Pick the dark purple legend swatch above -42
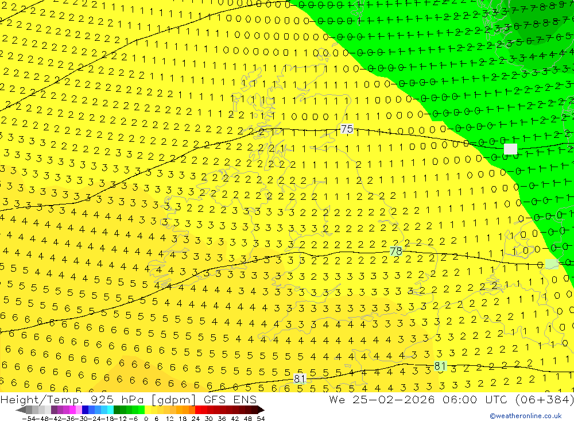Image resolution: width=574 pixels, height=421 pixels. pyautogui.click(x=54, y=410)
